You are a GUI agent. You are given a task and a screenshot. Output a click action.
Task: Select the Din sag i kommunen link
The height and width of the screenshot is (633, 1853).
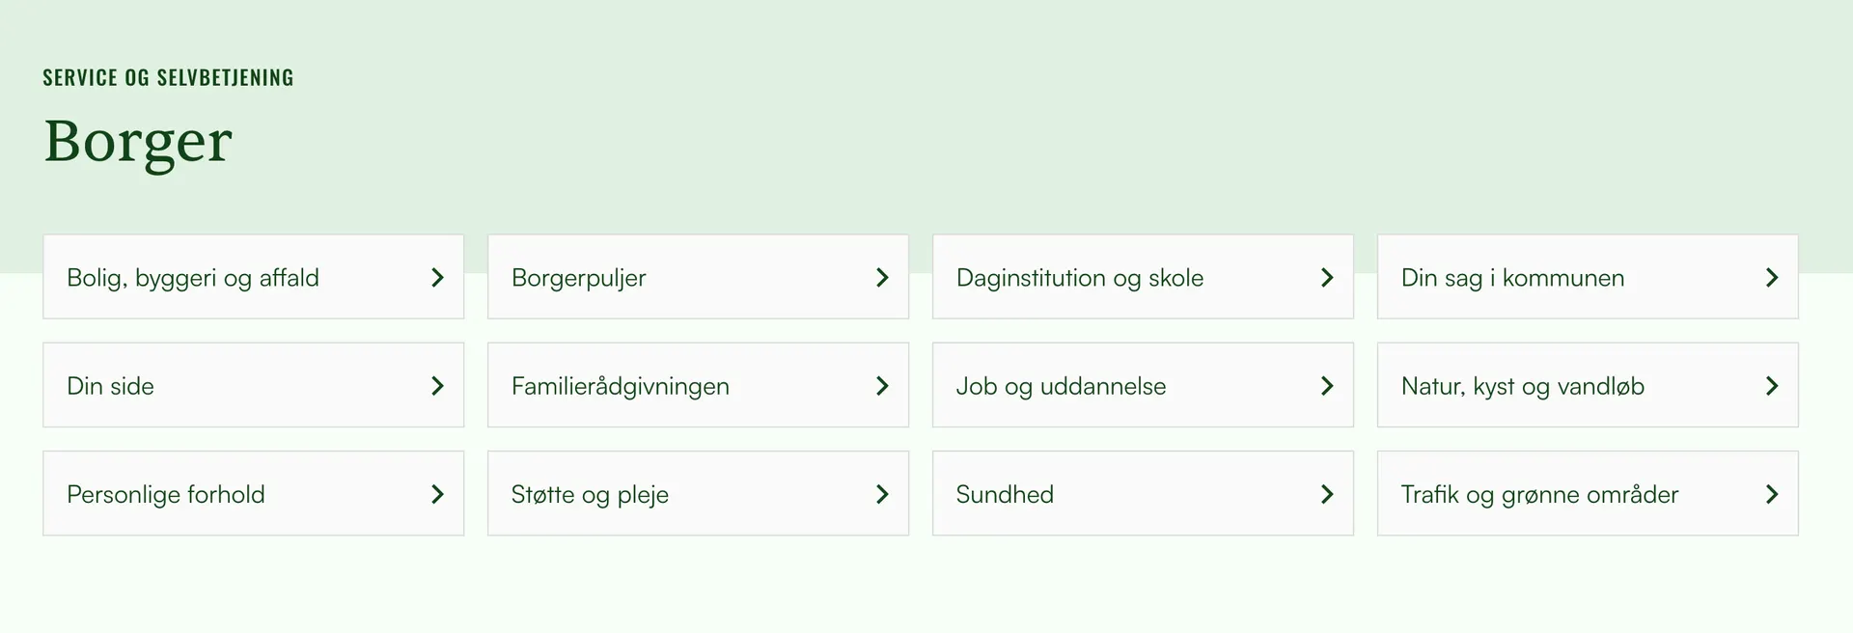tap(1512, 278)
